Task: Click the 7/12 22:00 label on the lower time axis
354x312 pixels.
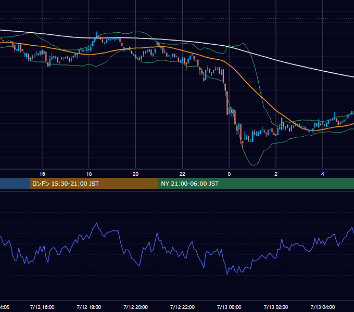Action: [x=182, y=307]
